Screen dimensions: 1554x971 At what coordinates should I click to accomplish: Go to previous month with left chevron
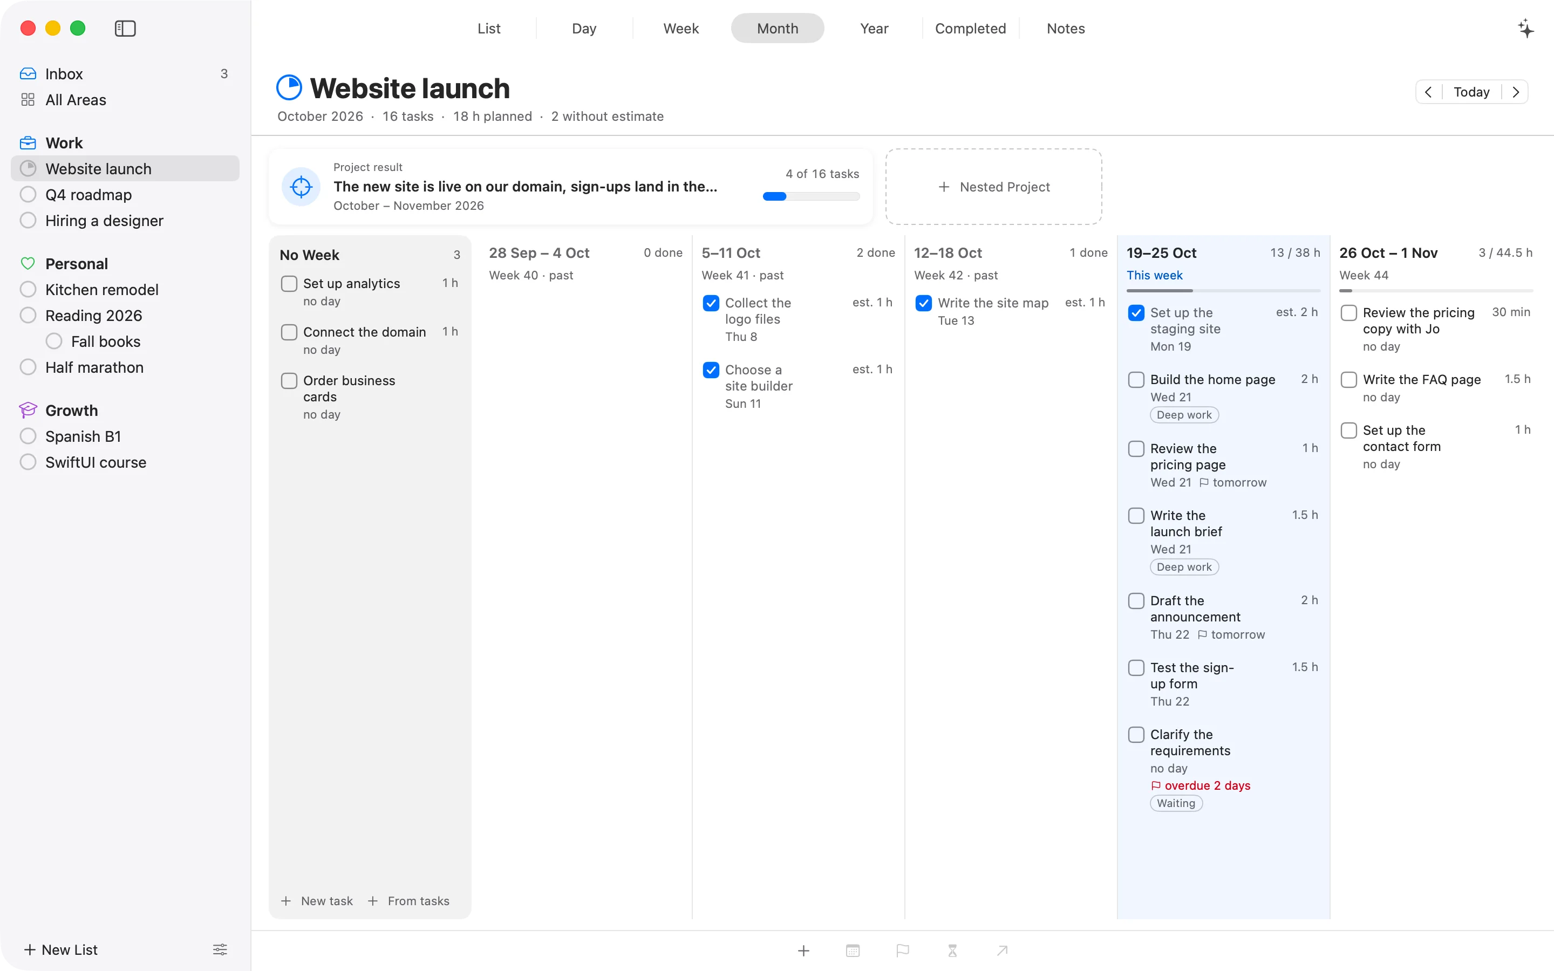tap(1428, 92)
